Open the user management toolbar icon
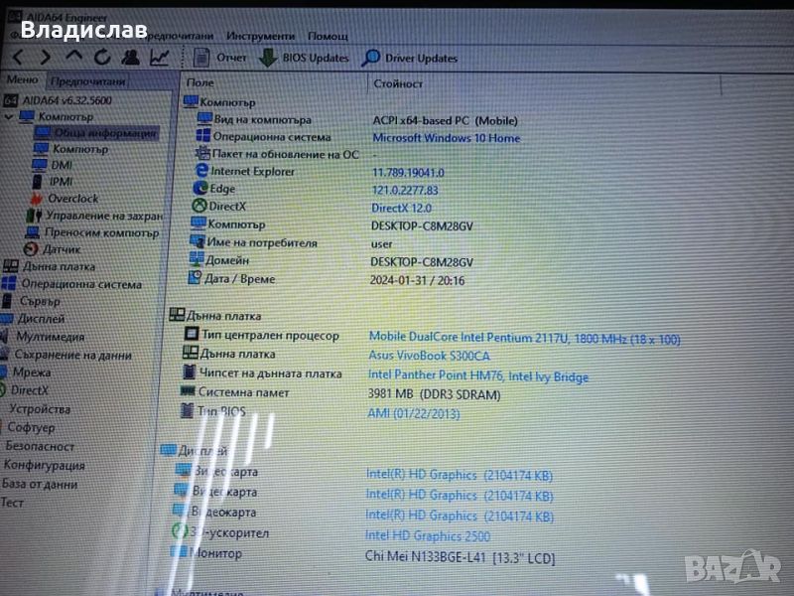This screenshot has height=596, width=794. coord(131,58)
